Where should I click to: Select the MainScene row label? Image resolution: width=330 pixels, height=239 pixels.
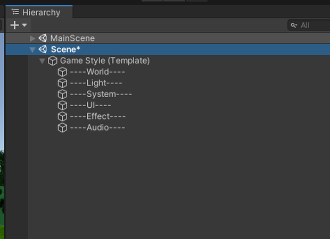[x=72, y=38]
